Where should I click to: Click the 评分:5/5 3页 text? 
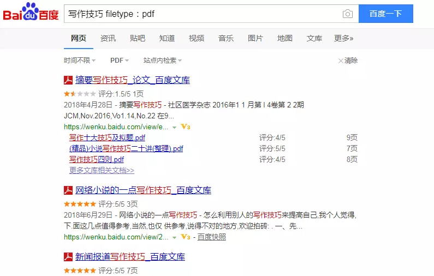click(118, 204)
